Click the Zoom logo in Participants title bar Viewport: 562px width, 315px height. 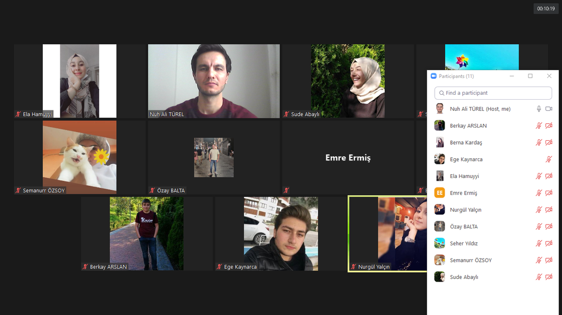pos(434,76)
